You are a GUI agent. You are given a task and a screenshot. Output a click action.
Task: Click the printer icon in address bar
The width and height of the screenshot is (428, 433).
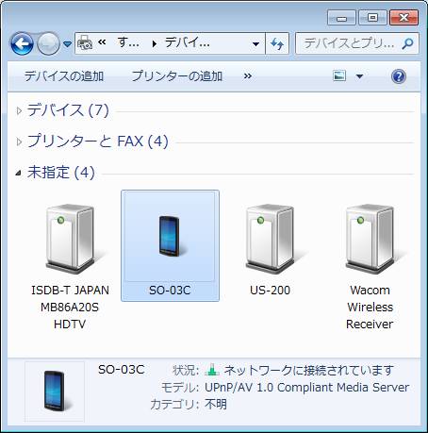point(85,43)
